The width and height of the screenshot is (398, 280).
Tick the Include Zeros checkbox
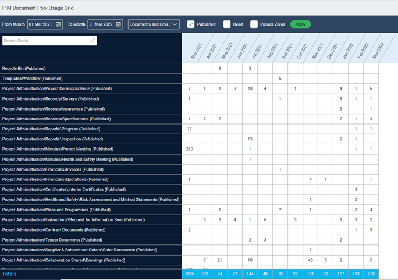254,24
